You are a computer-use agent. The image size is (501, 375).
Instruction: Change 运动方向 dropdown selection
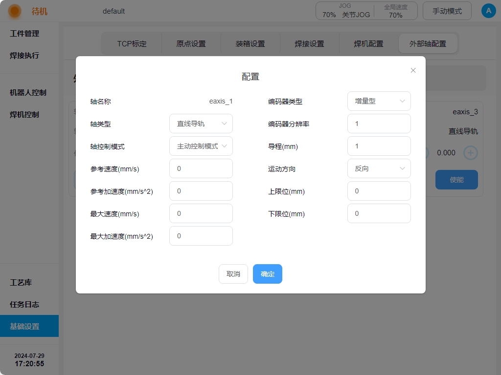pos(379,168)
